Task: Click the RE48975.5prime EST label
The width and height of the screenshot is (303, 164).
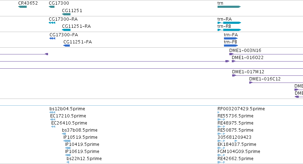Action: point(235,123)
